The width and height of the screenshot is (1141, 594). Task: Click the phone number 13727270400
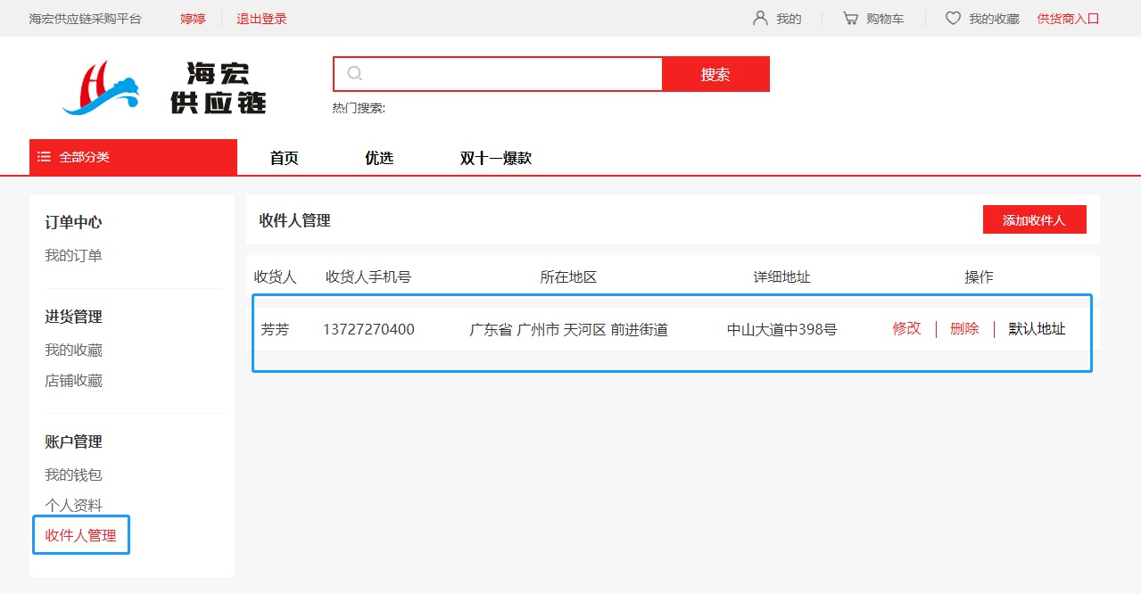pyautogui.click(x=368, y=329)
